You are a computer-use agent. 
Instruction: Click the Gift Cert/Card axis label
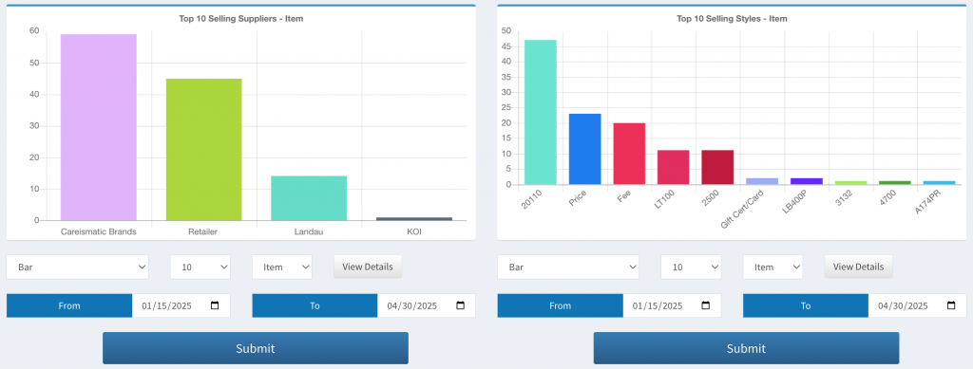pos(741,210)
